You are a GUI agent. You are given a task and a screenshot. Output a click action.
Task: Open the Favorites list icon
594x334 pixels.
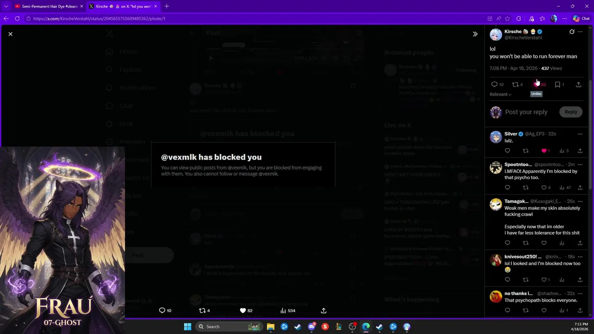click(542, 19)
